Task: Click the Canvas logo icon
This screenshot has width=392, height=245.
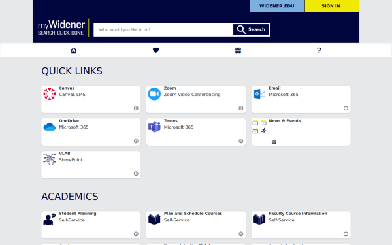Action: pos(50,94)
